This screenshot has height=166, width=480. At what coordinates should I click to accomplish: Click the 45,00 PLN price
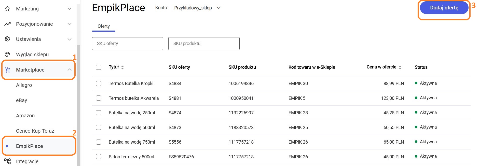[394, 157]
